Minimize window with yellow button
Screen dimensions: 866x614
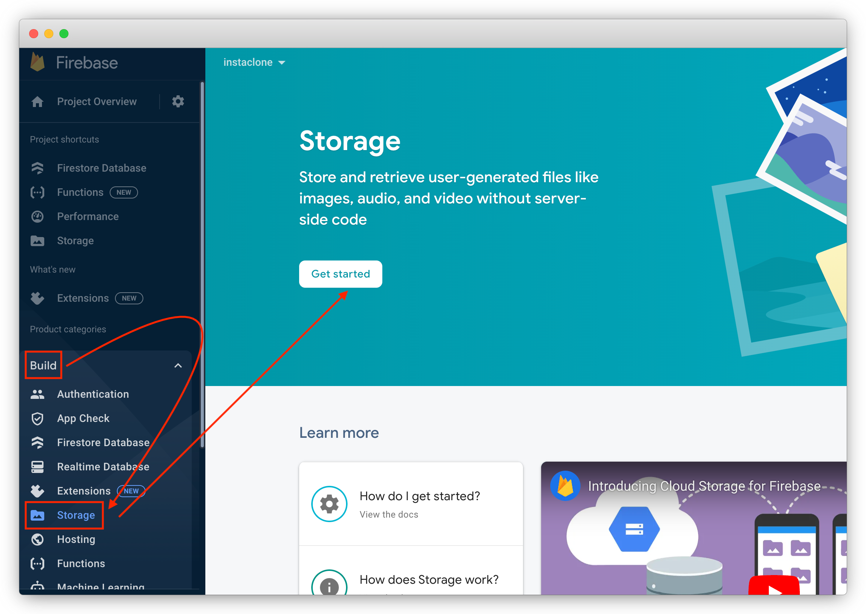(x=49, y=34)
